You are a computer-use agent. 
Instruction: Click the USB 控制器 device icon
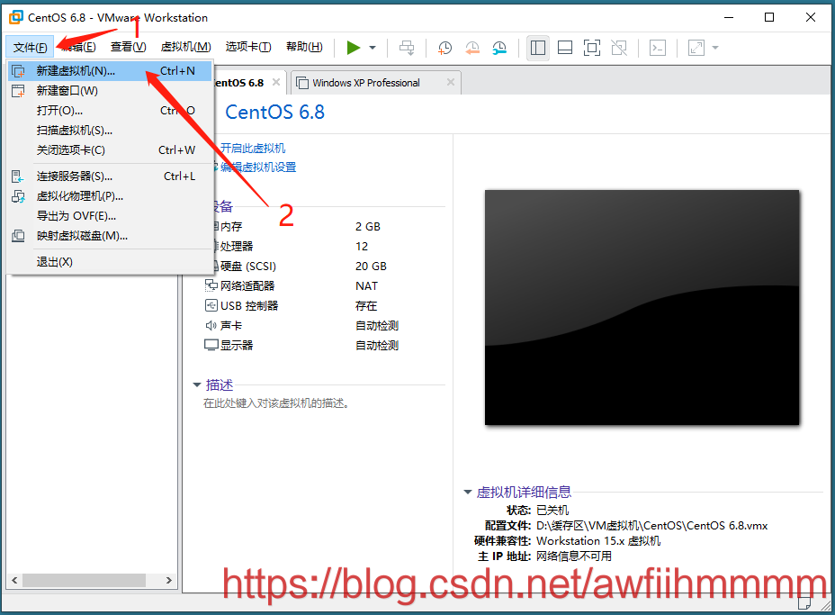211,305
